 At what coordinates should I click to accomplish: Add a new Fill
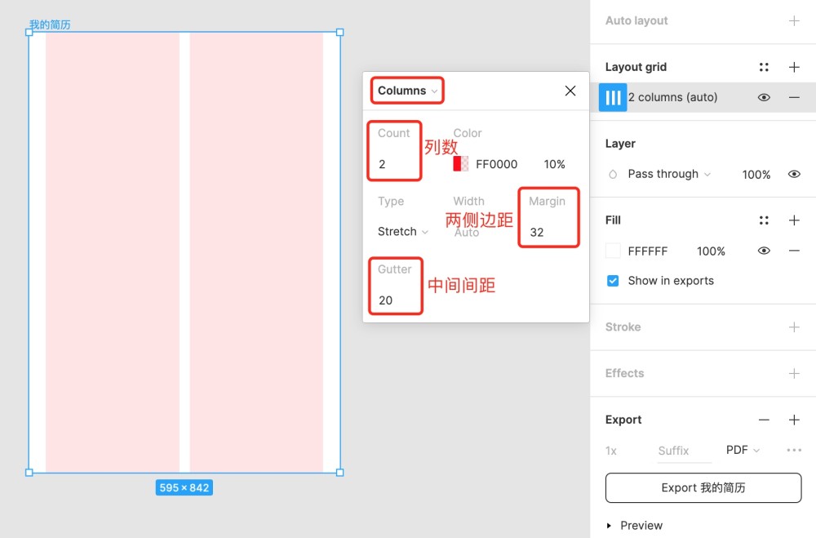794,220
